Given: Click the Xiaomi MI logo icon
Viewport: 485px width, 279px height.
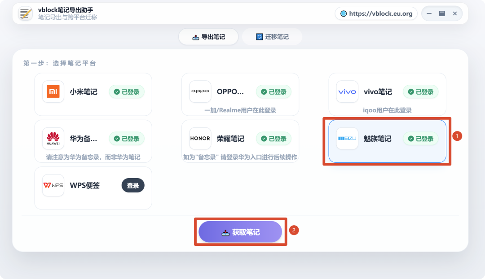Looking at the screenshot, I should pyautogui.click(x=53, y=92).
